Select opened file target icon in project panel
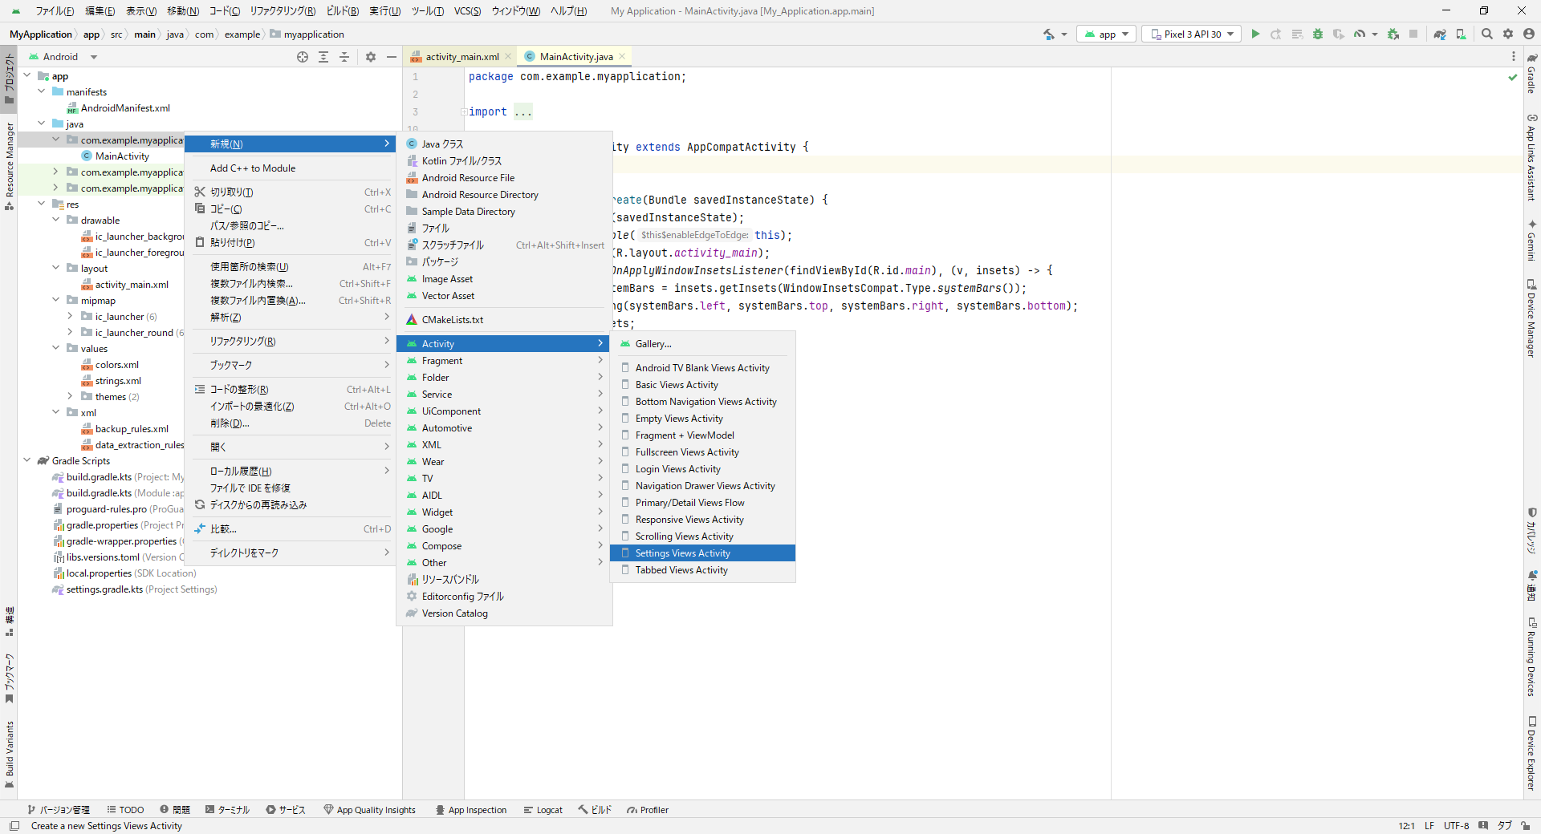 click(303, 57)
